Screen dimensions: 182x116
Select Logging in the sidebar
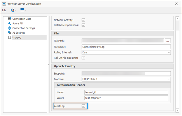29,37
